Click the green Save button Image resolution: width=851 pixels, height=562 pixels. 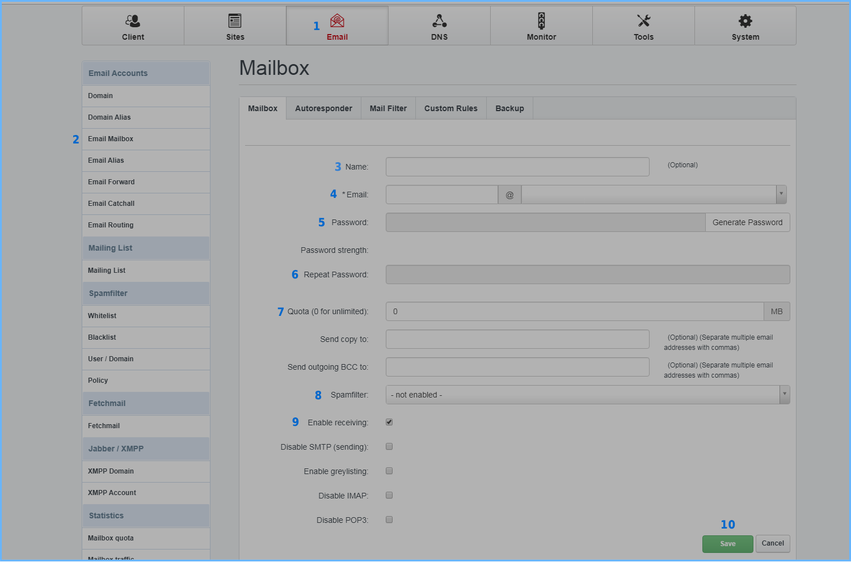[x=728, y=544]
